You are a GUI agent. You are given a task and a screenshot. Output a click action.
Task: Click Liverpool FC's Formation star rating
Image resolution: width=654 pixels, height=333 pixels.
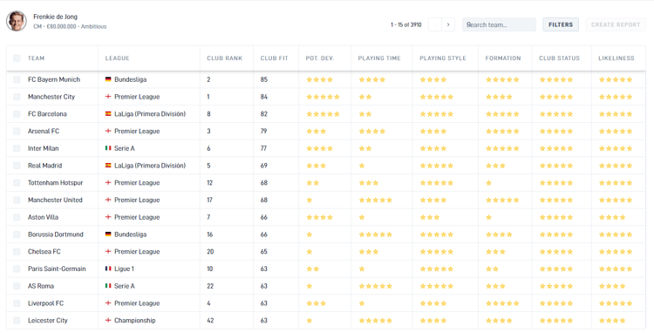point(502,303)
